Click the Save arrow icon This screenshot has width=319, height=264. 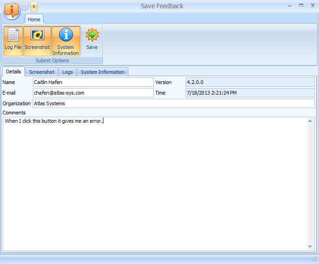92,35
